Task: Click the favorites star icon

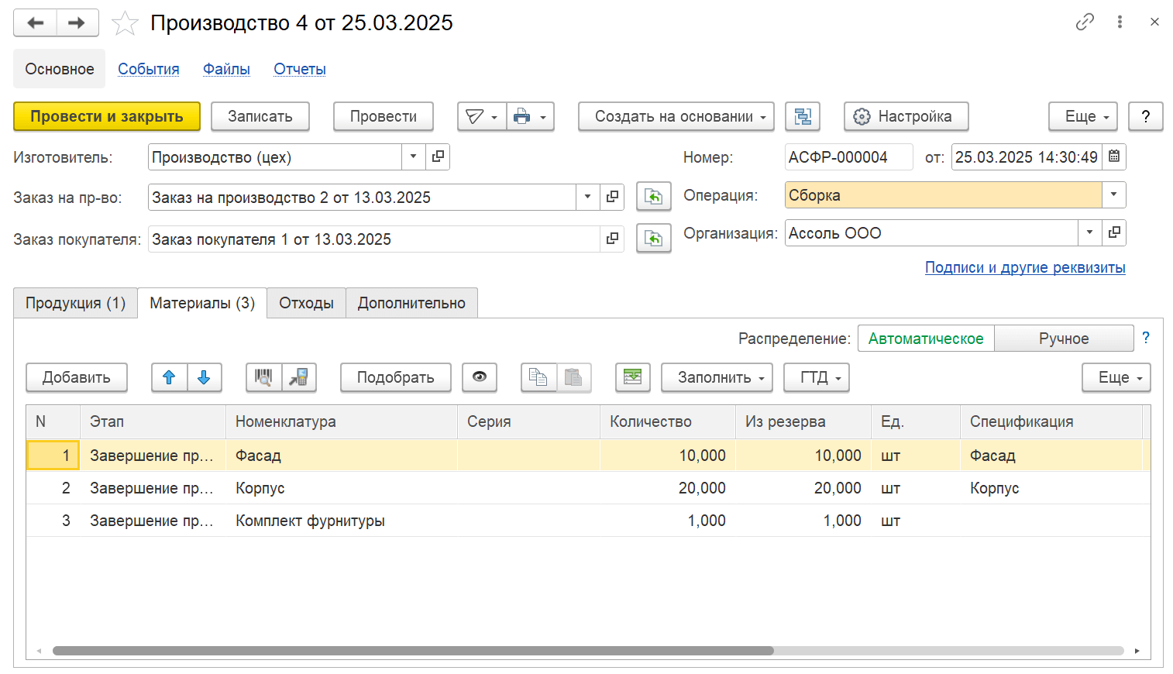Action: pos(125,23)
